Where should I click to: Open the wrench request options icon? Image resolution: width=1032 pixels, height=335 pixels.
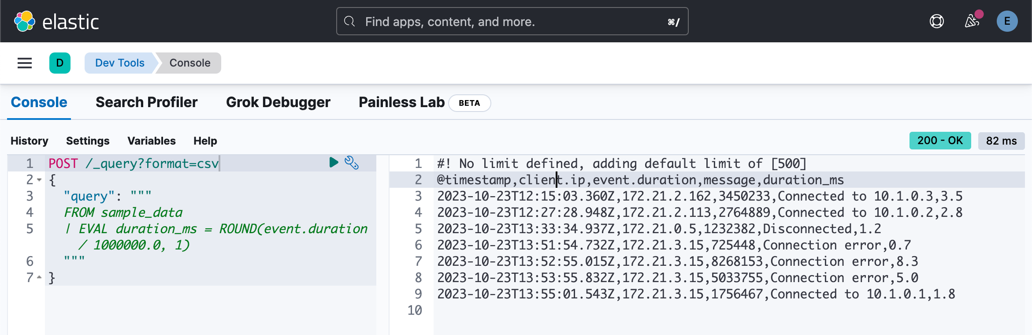pyautogui.click(x=351, y=163)
